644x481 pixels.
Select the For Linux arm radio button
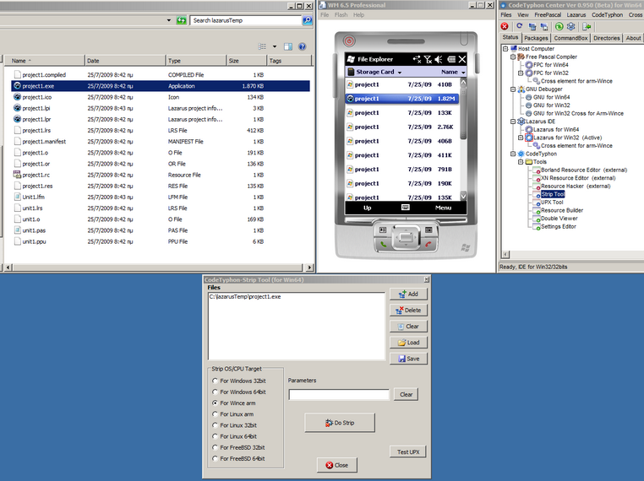click(x=215, y=413)
